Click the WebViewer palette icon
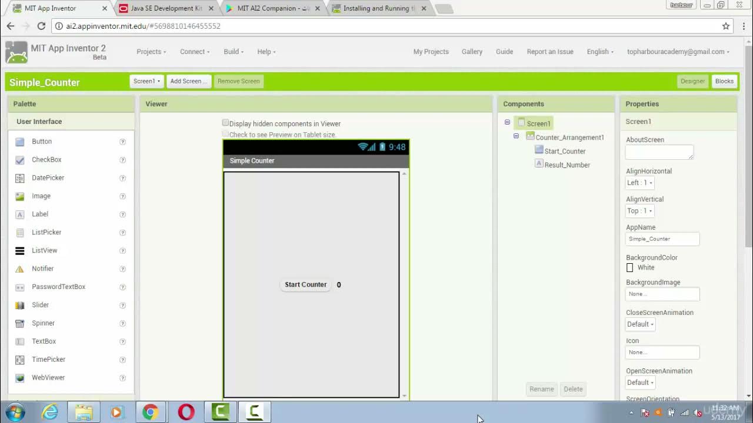 pos(20,378)
